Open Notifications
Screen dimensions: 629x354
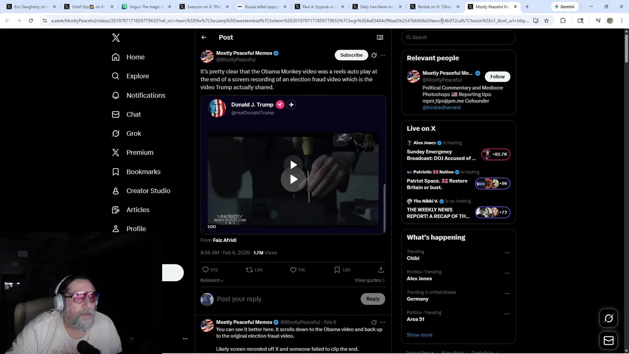139,95
